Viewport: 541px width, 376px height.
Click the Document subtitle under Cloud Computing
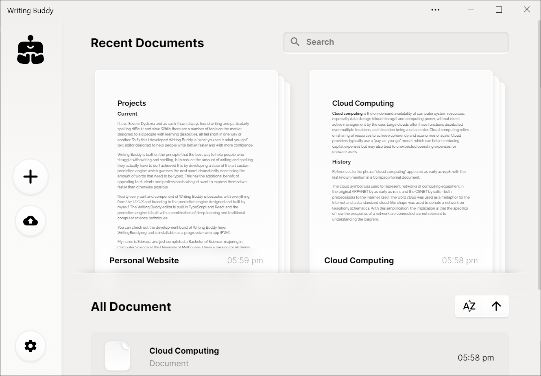pyautogui.click(x=169, y=363)
